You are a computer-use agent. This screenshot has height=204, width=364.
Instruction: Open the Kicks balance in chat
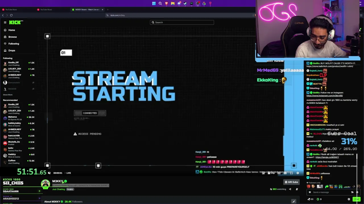click(x=319, y=199)
